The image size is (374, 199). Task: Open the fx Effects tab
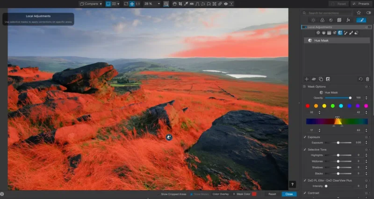tap(348, 20)
